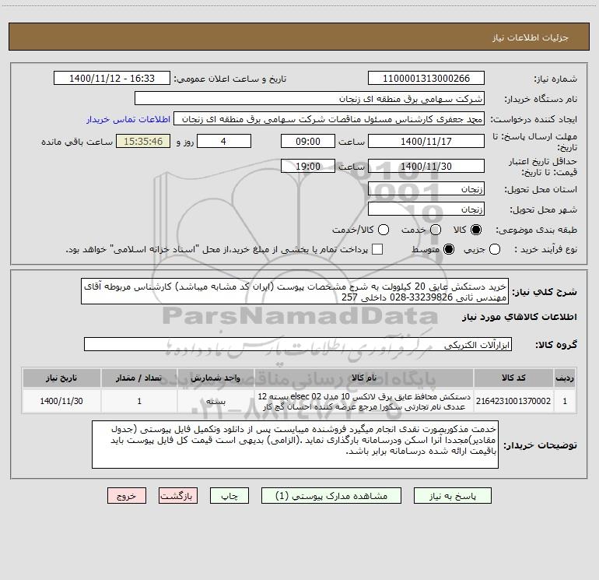
Task: Click the تعداد / مقدار column header
Action: 139,378
